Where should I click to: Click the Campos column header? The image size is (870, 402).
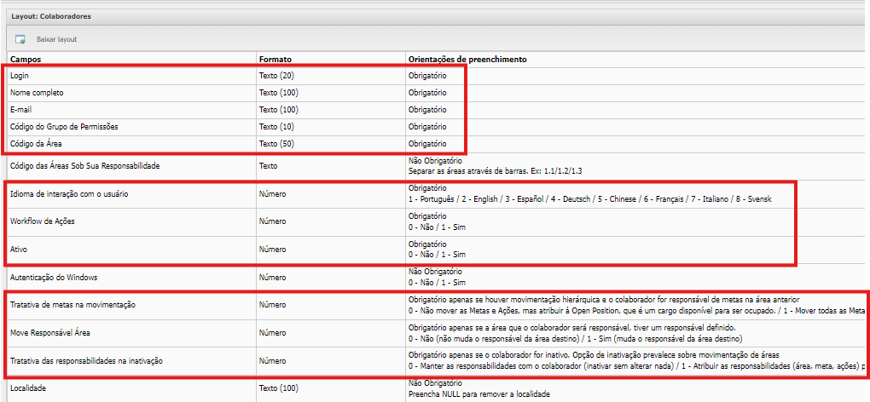click(x=26, y=60)
